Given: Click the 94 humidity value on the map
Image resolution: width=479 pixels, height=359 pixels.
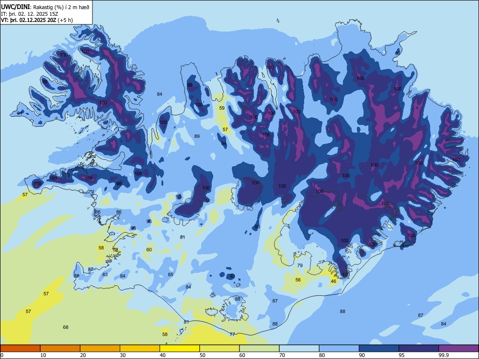Looking at the screenshot, I should pos(224,144).
